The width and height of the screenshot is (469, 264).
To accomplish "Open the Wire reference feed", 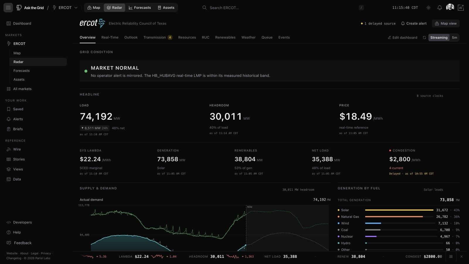I will pos(14,149).
